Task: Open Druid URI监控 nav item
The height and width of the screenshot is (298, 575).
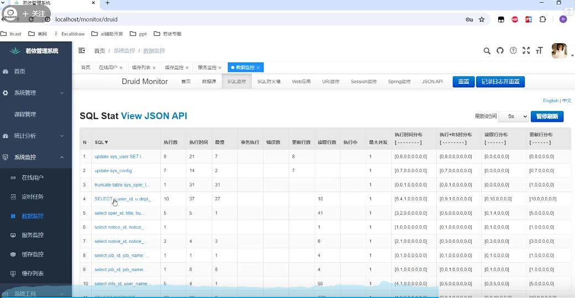Action: pyautogui.click(x=331, y=82)
